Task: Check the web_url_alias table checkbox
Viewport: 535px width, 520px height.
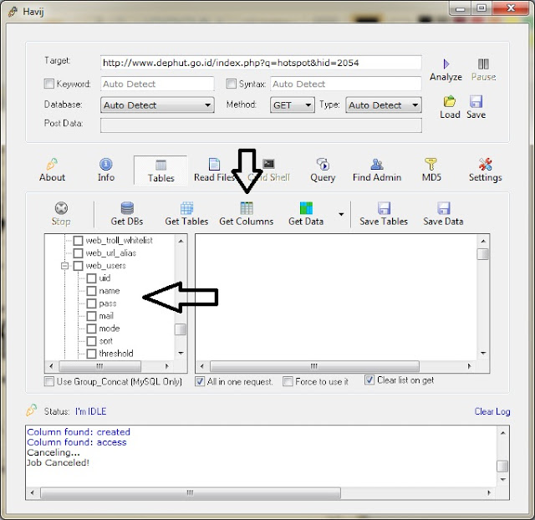Action: pyautogui.click(x=78, y=253)
